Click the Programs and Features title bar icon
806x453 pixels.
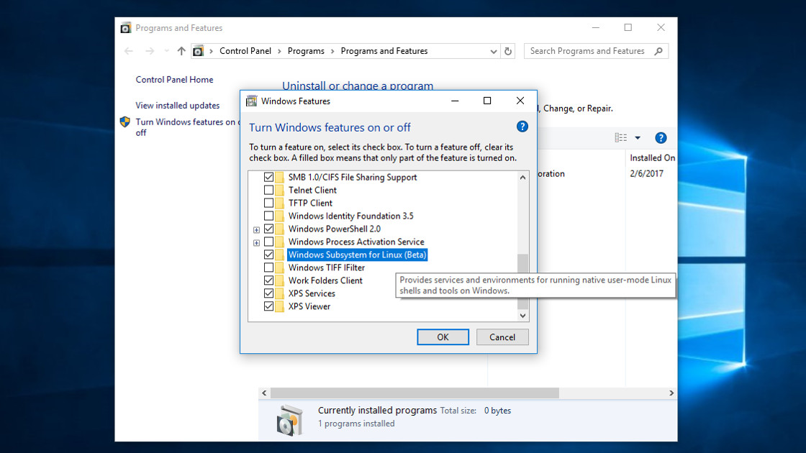[x=125, y=28]
